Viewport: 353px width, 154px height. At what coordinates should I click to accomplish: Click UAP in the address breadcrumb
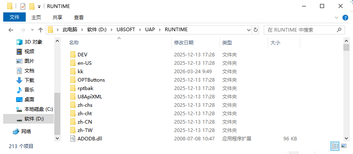point(150,30)
